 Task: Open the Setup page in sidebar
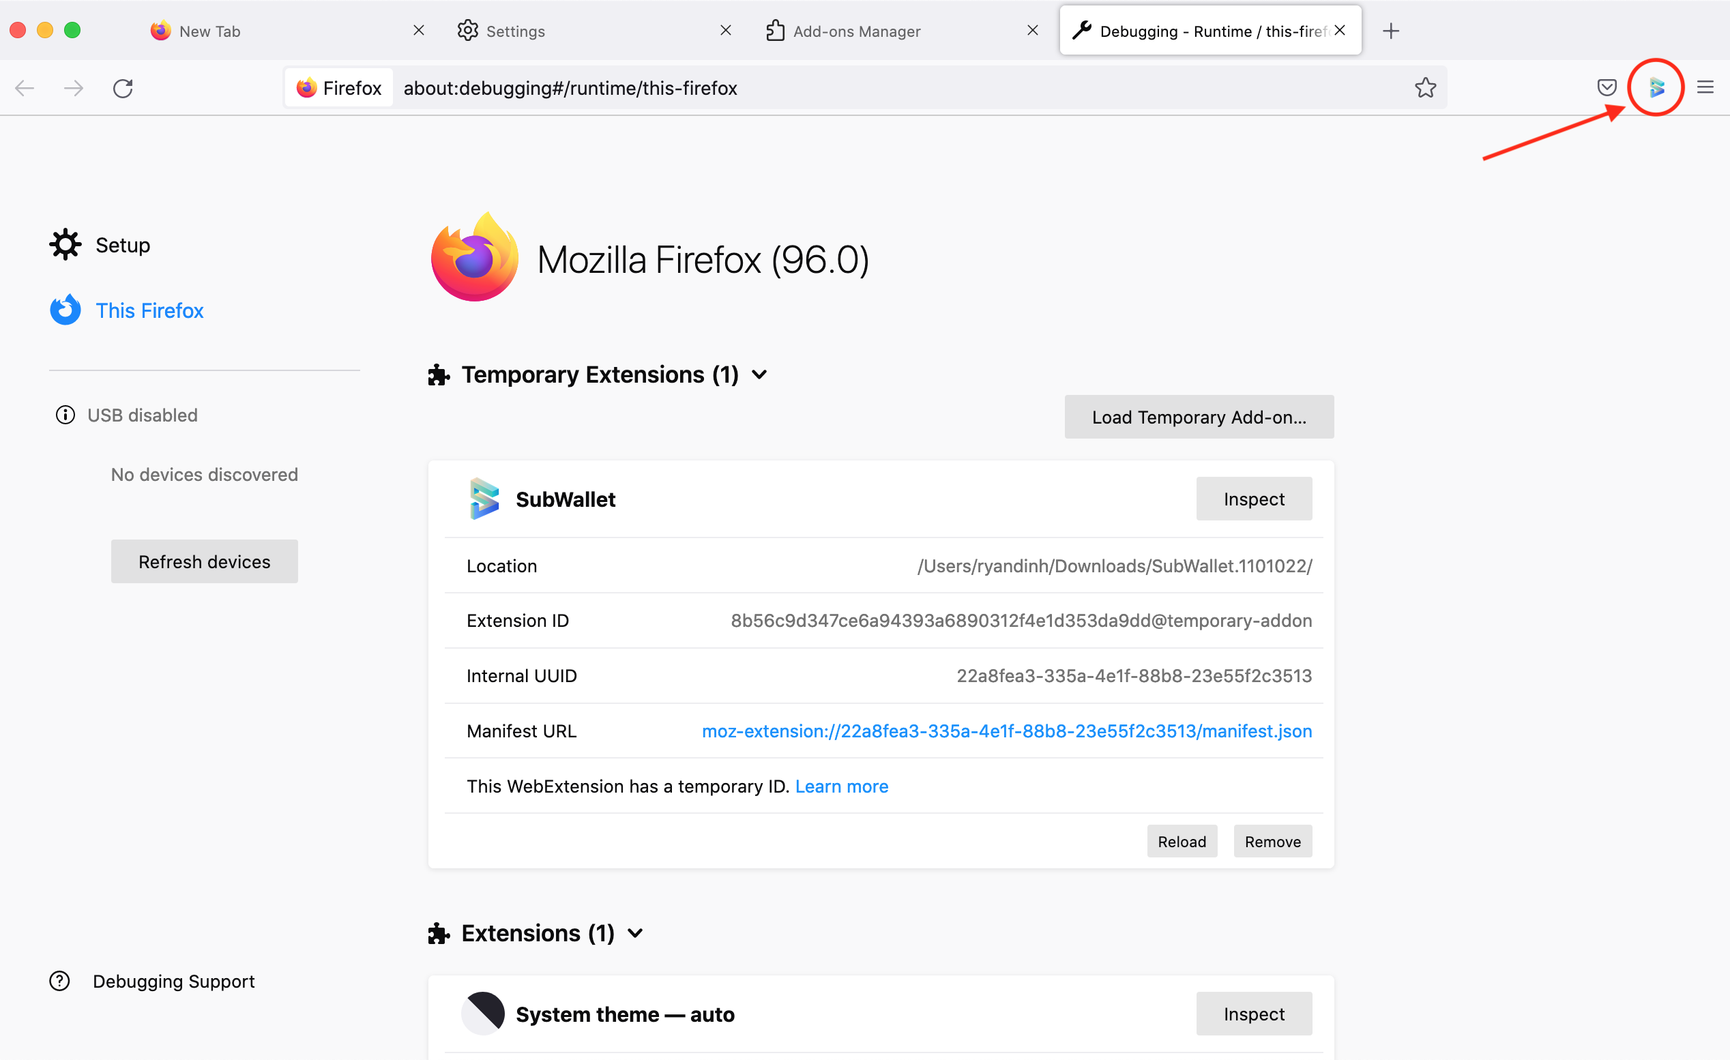(122, 245)
